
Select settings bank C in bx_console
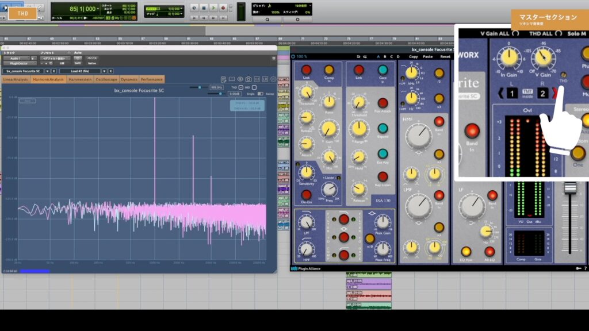pos(391,57)
